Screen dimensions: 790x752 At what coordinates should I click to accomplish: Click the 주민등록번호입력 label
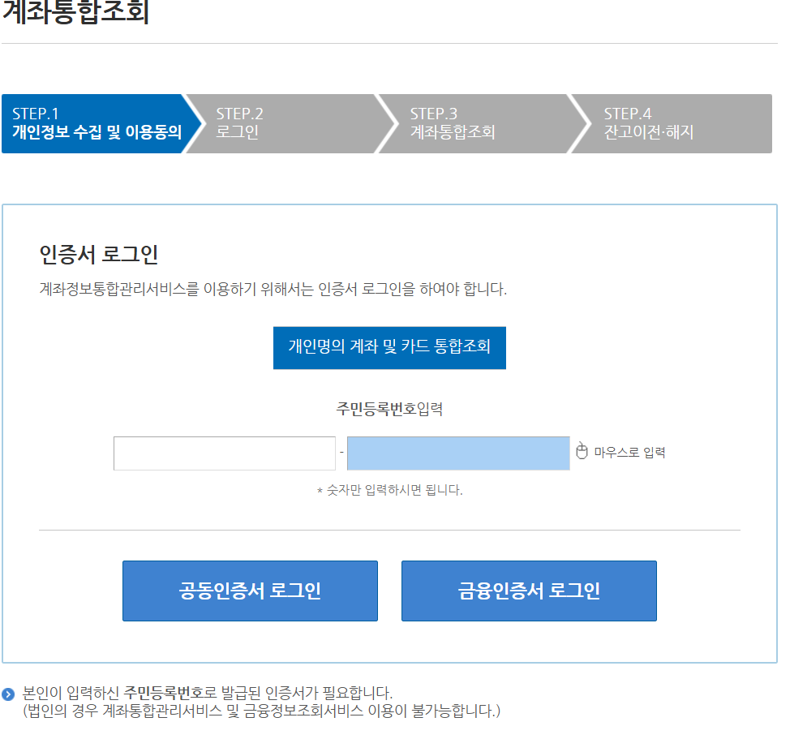pos(389,409)
